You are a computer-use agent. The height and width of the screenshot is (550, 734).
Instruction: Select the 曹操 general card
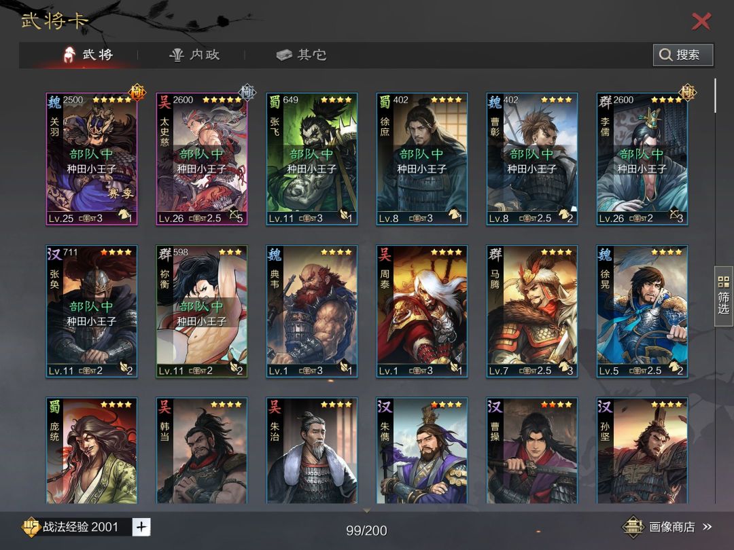point(531,450)
